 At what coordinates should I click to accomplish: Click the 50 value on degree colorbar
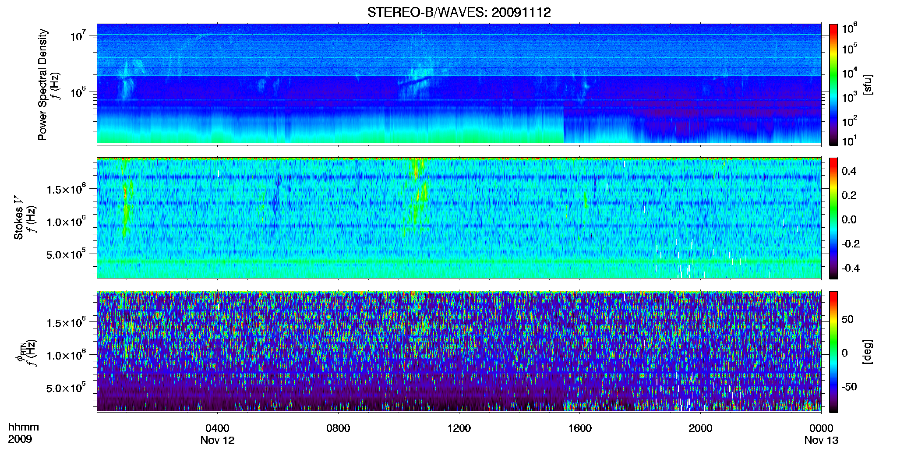[x=848, y=319]
